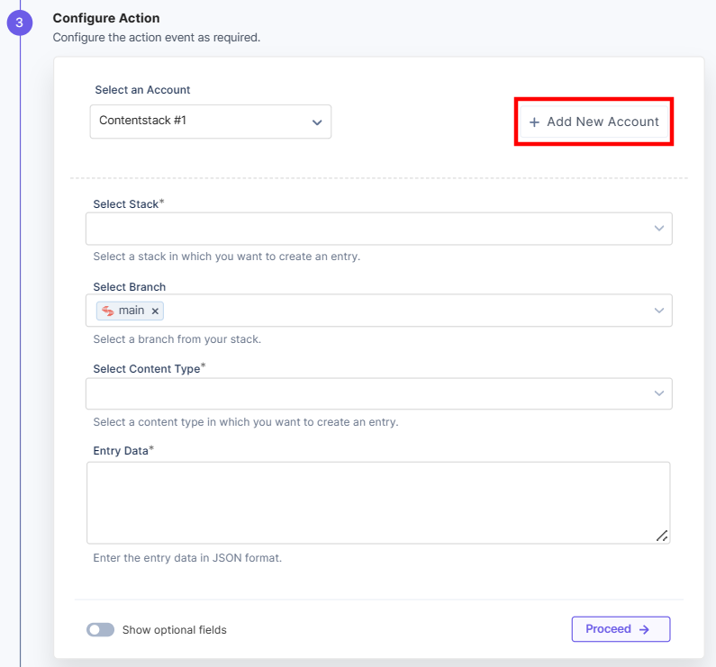
Task: Expand the Select Branch dropdown chevron
Action: (x=659, y=311)
